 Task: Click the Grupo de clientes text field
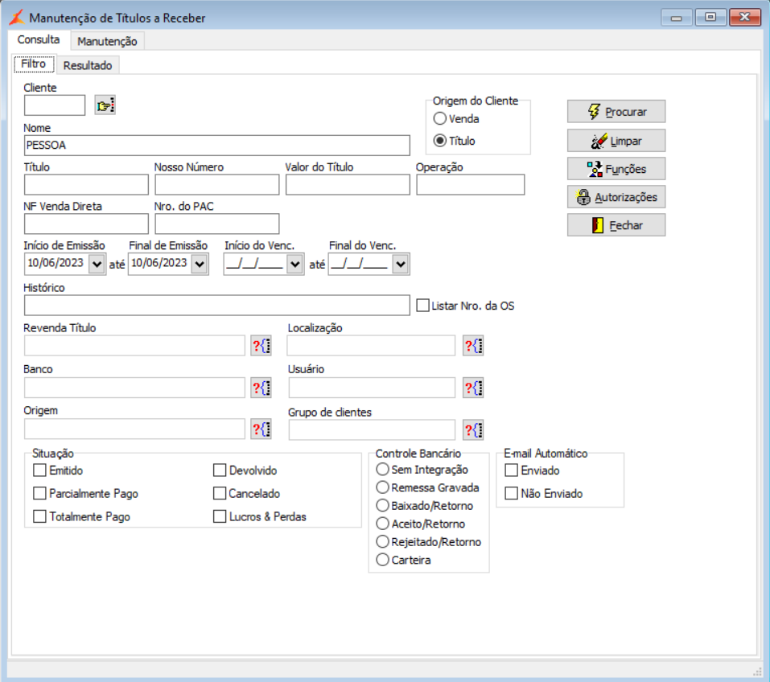372,430
